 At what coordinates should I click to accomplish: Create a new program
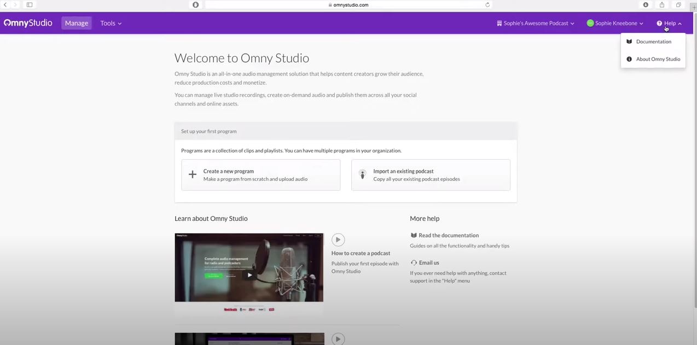coord(261,175)
